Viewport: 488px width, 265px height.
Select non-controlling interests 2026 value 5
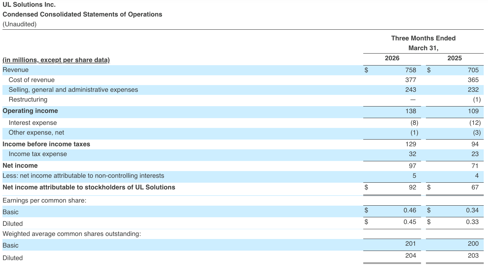(x=414, y=176)
